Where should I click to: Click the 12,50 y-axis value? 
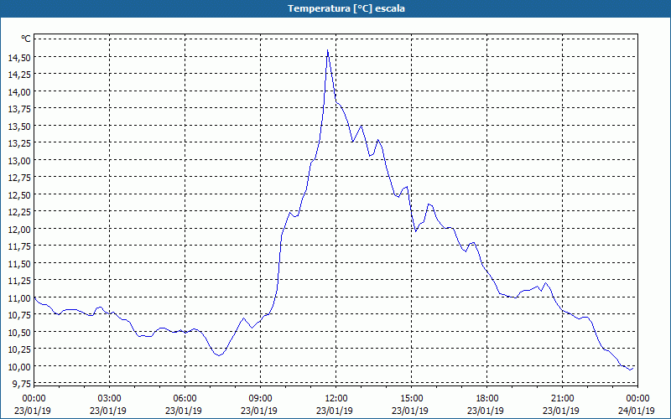[19, 195]
